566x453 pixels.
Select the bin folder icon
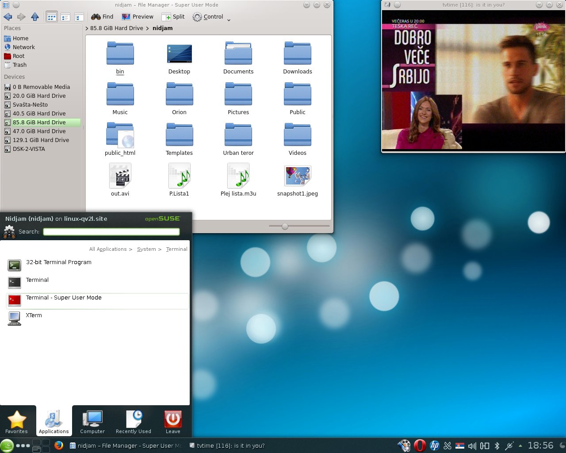[x=120, y=53]
